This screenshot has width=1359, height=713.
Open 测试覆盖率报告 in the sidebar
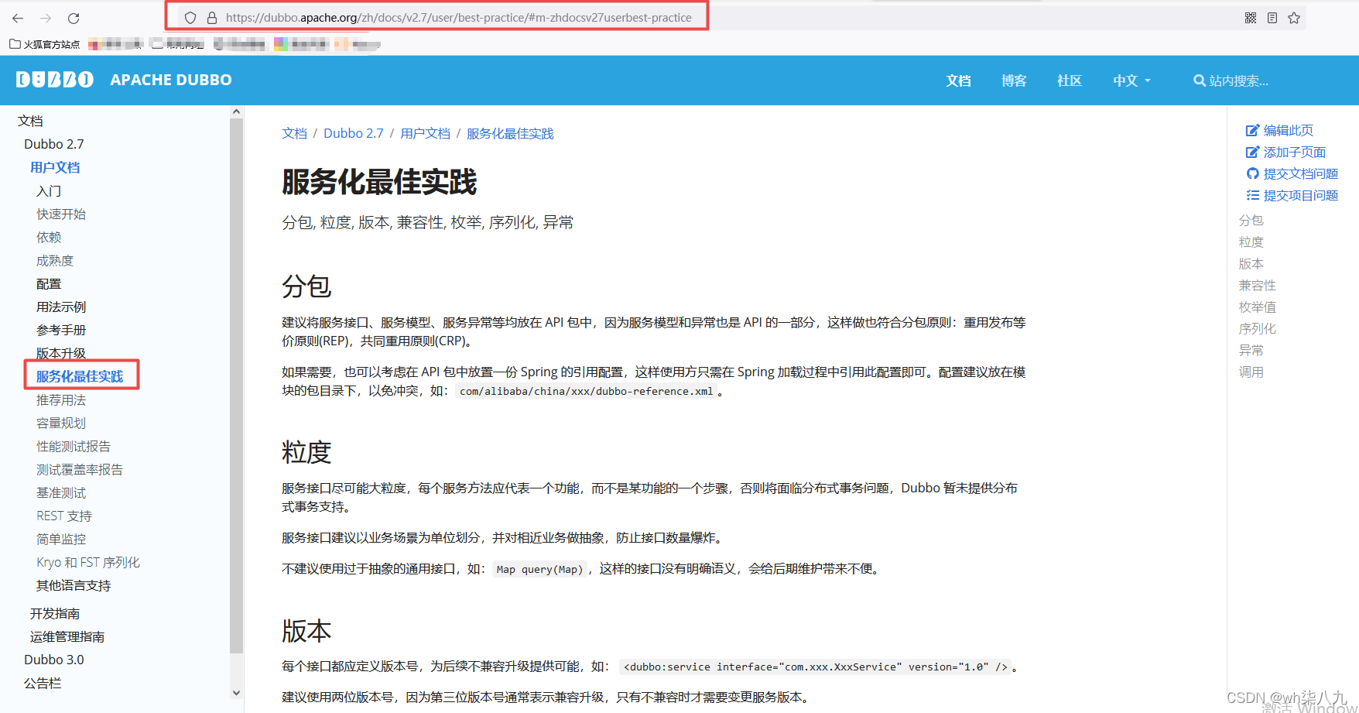coord(80,469)
